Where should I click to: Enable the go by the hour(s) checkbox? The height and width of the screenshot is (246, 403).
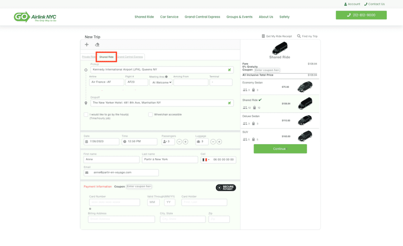click(x=86, y=115)
